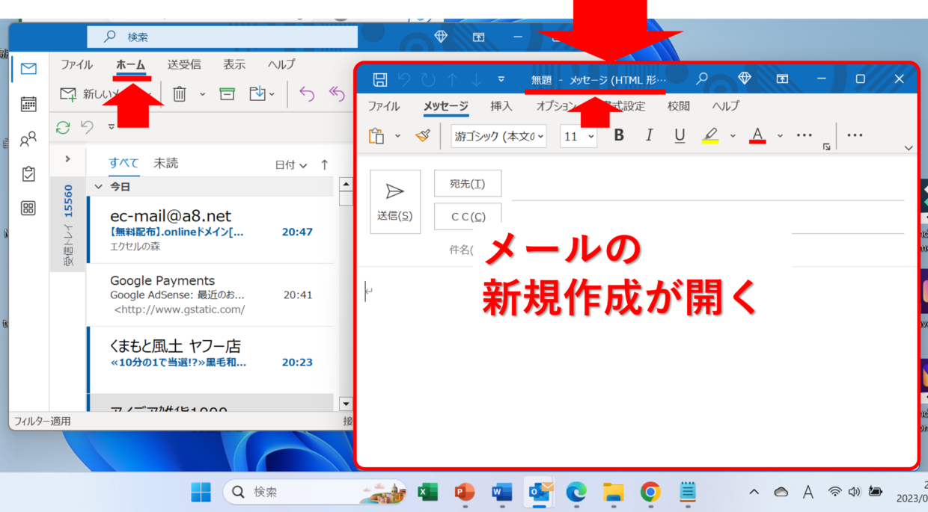The image size is (928, 512).
Task: Click the Delete trash can icon
Action: [x=180, y=93]
